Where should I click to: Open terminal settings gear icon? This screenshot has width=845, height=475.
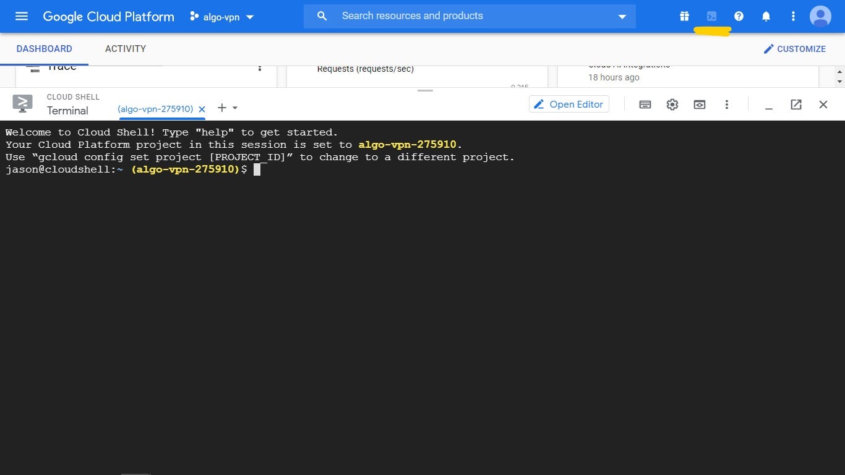tap(672, 105)
